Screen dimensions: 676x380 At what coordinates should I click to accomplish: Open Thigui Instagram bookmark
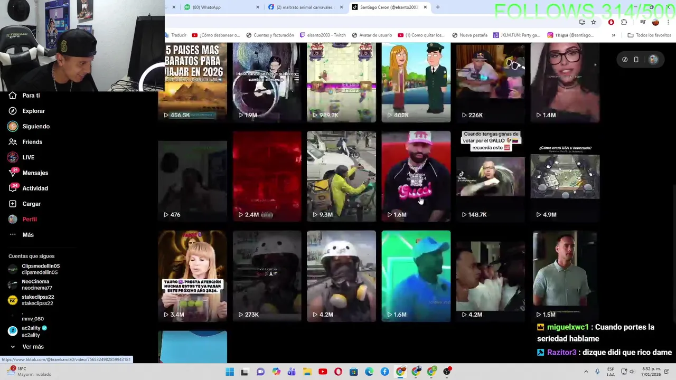point(570,35)
